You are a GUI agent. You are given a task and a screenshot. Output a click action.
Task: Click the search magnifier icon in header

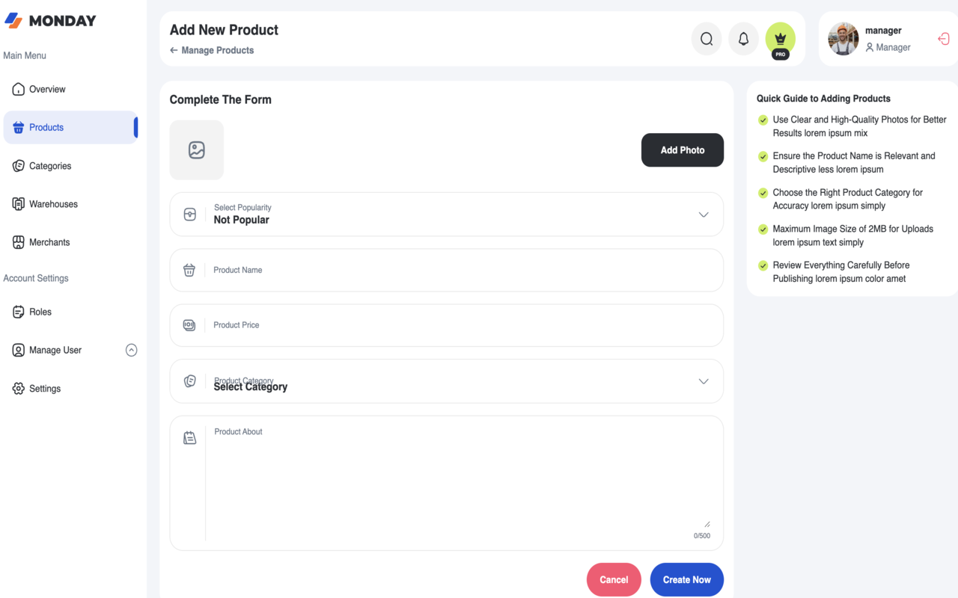pyautogui.click(x=706, y=39)
